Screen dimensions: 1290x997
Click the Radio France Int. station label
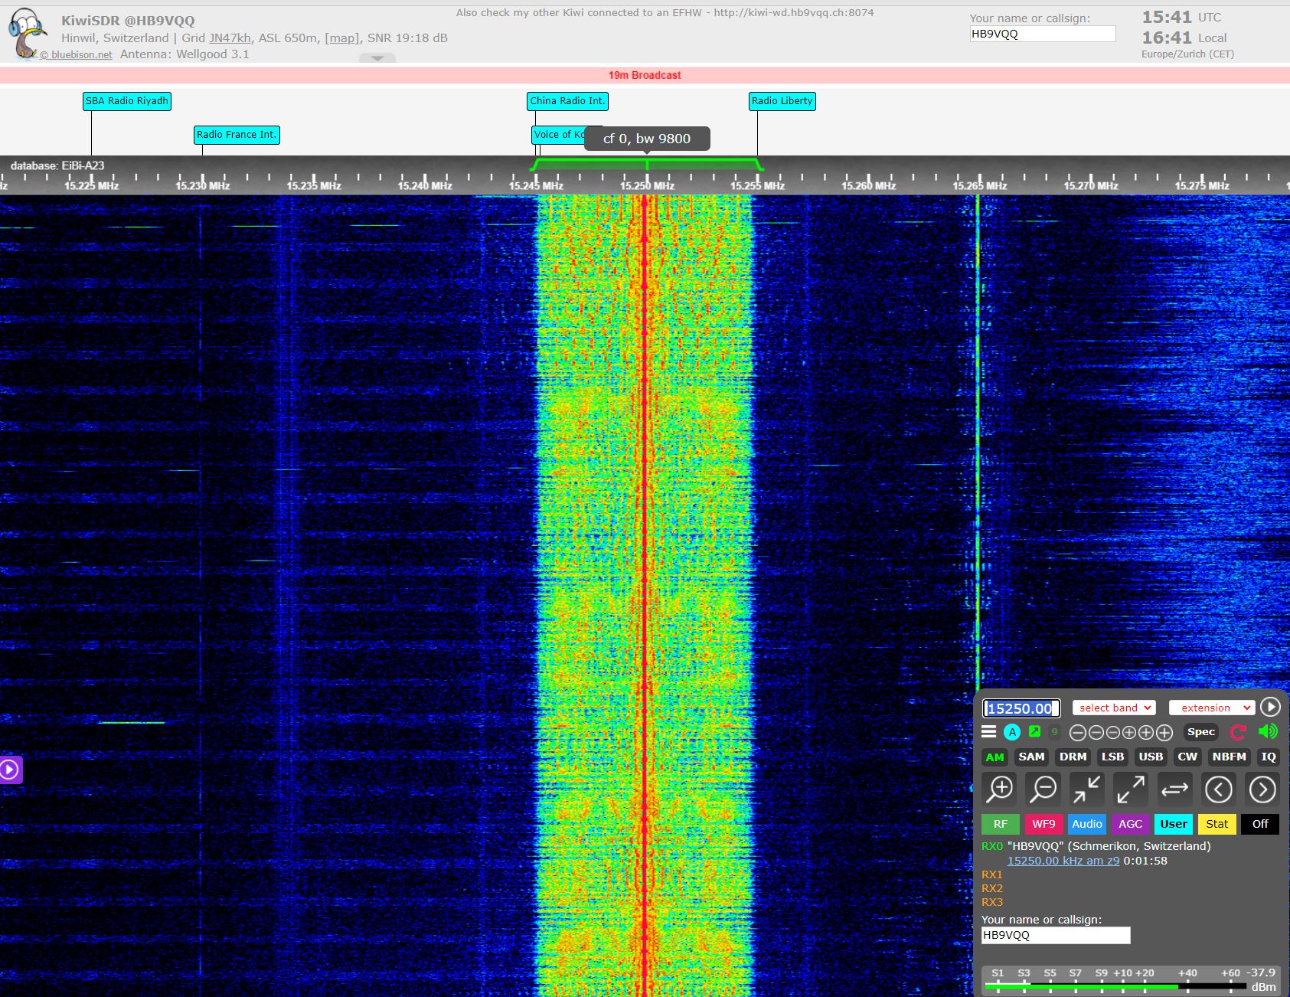click(x=237, y=135)
